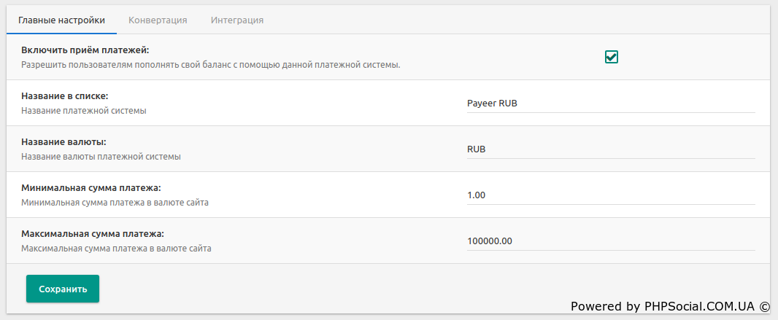This screenshot has width=778, height=320.
Task: Open the Powered by PHPSocial.COM.UA link
Action: 670,307
